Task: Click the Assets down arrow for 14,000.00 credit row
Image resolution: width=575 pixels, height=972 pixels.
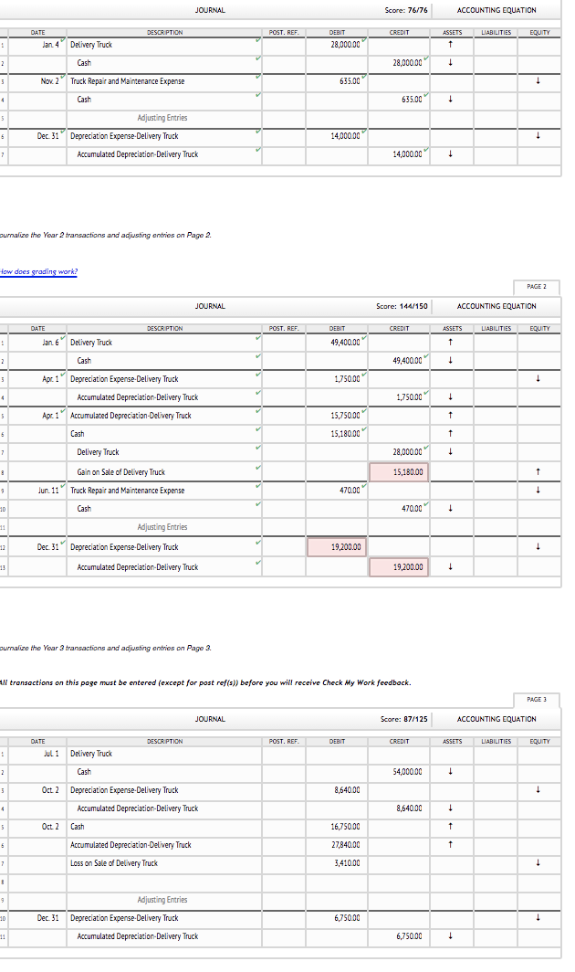Action: [451, 154]
